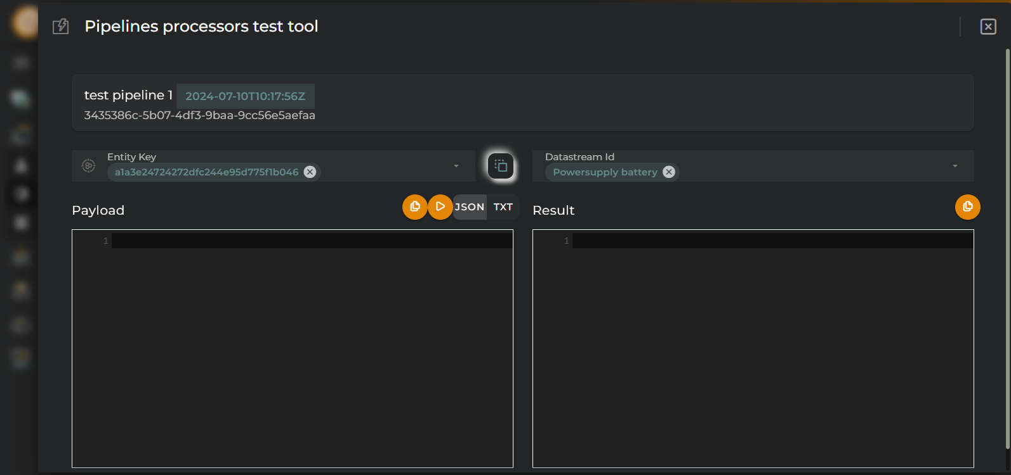Click the dialog vertical scrollbar

point(1007,250)
